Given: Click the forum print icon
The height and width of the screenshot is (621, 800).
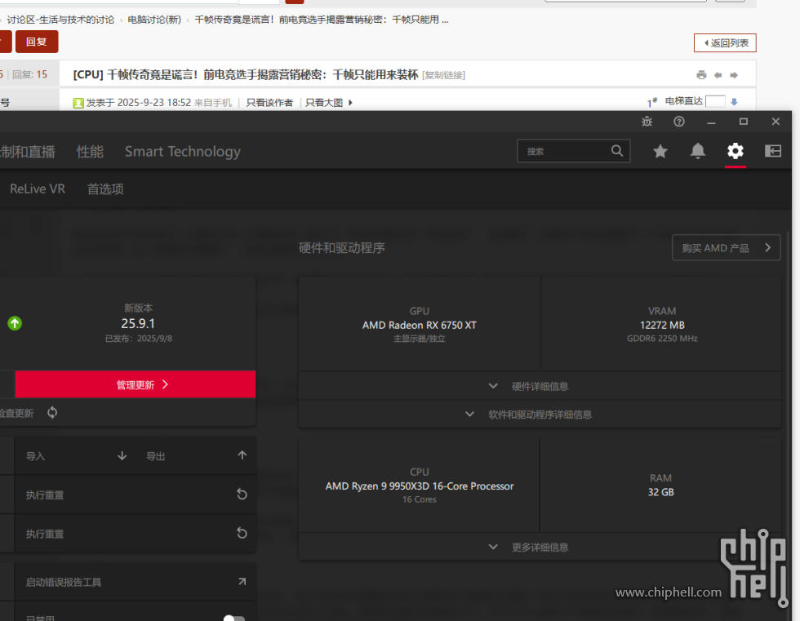Looking at the screenshot, I should pyautogui.click(x=701, y=75).
